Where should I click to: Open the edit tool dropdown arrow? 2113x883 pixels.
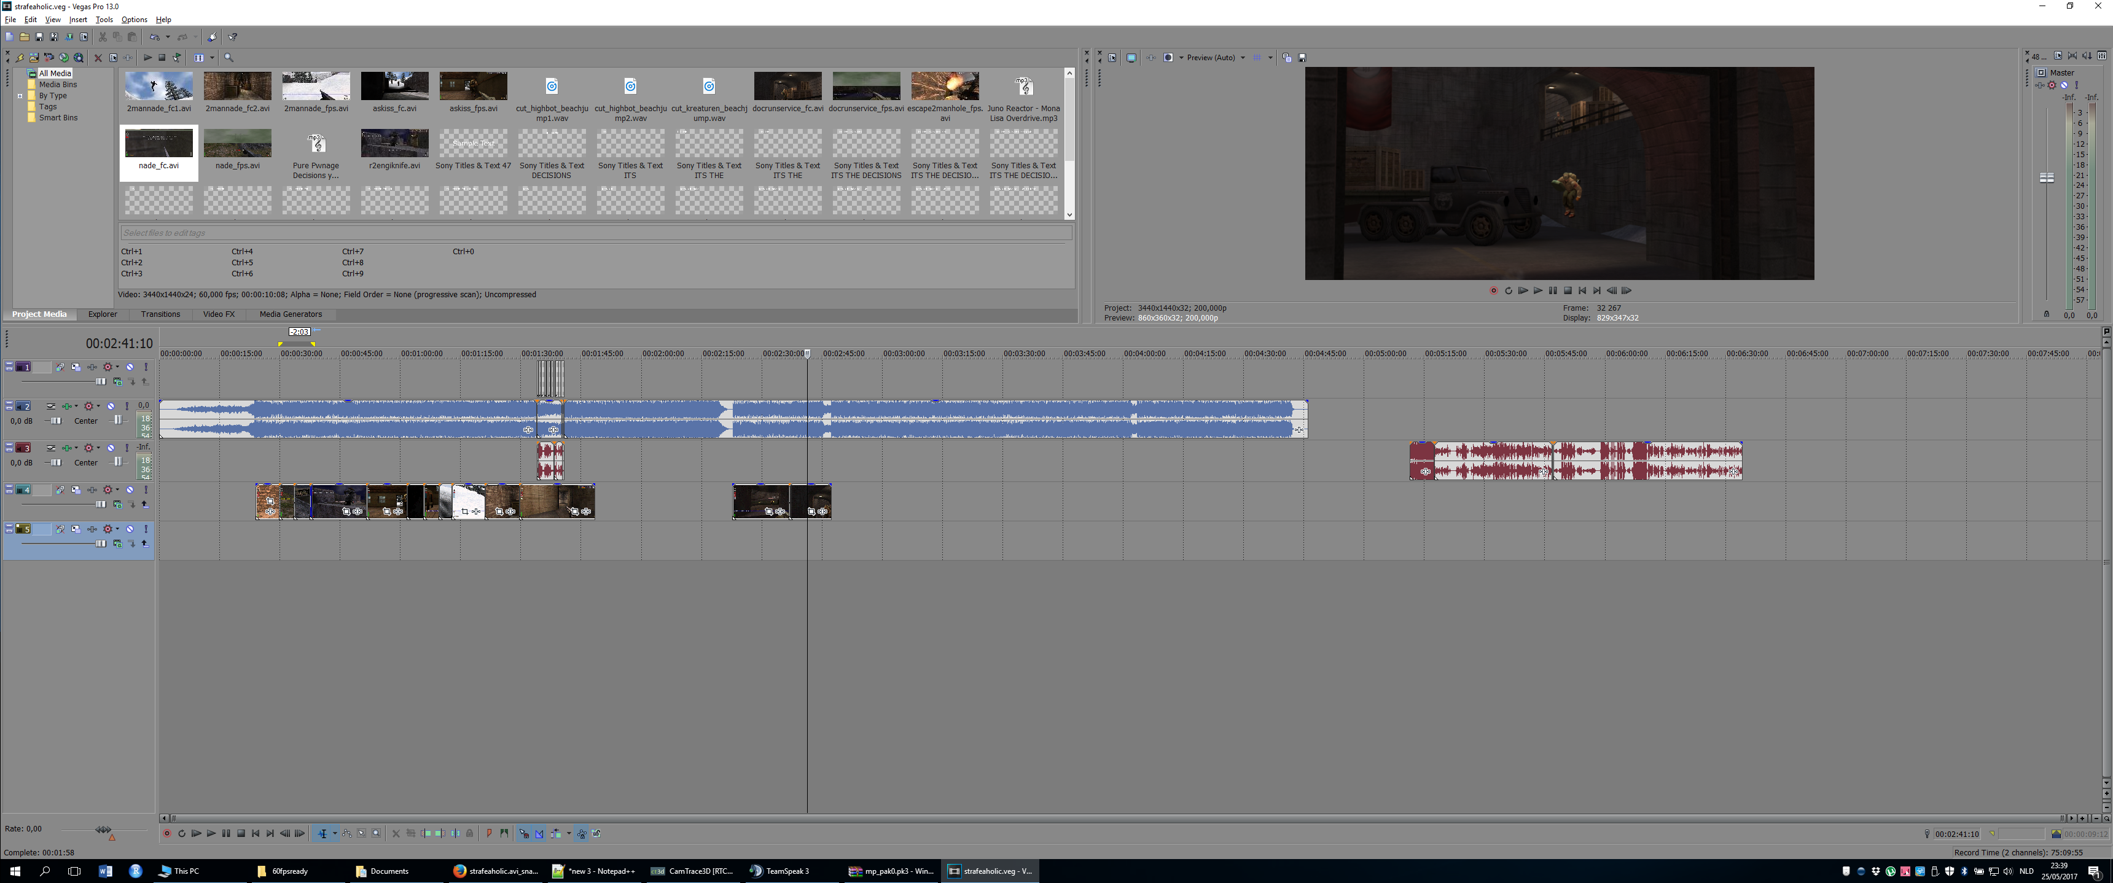pos(335,834)
